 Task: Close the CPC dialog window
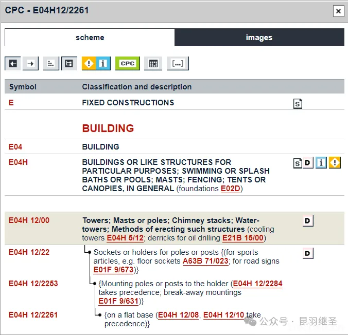click(338, 11)
